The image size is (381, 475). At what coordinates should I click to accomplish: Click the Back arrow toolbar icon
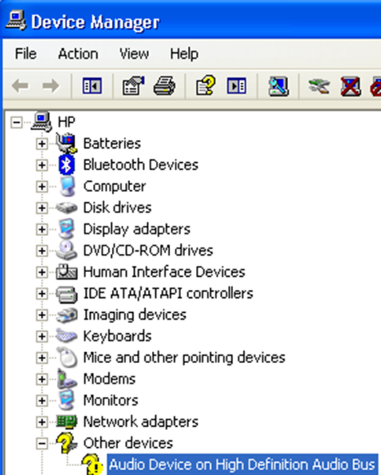pyautogui.click(x=20, y=86)
